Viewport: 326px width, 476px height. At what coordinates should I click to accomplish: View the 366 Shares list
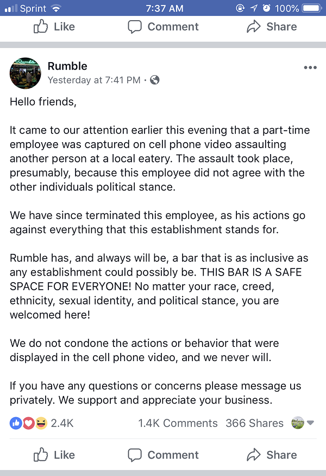point(254,423)
